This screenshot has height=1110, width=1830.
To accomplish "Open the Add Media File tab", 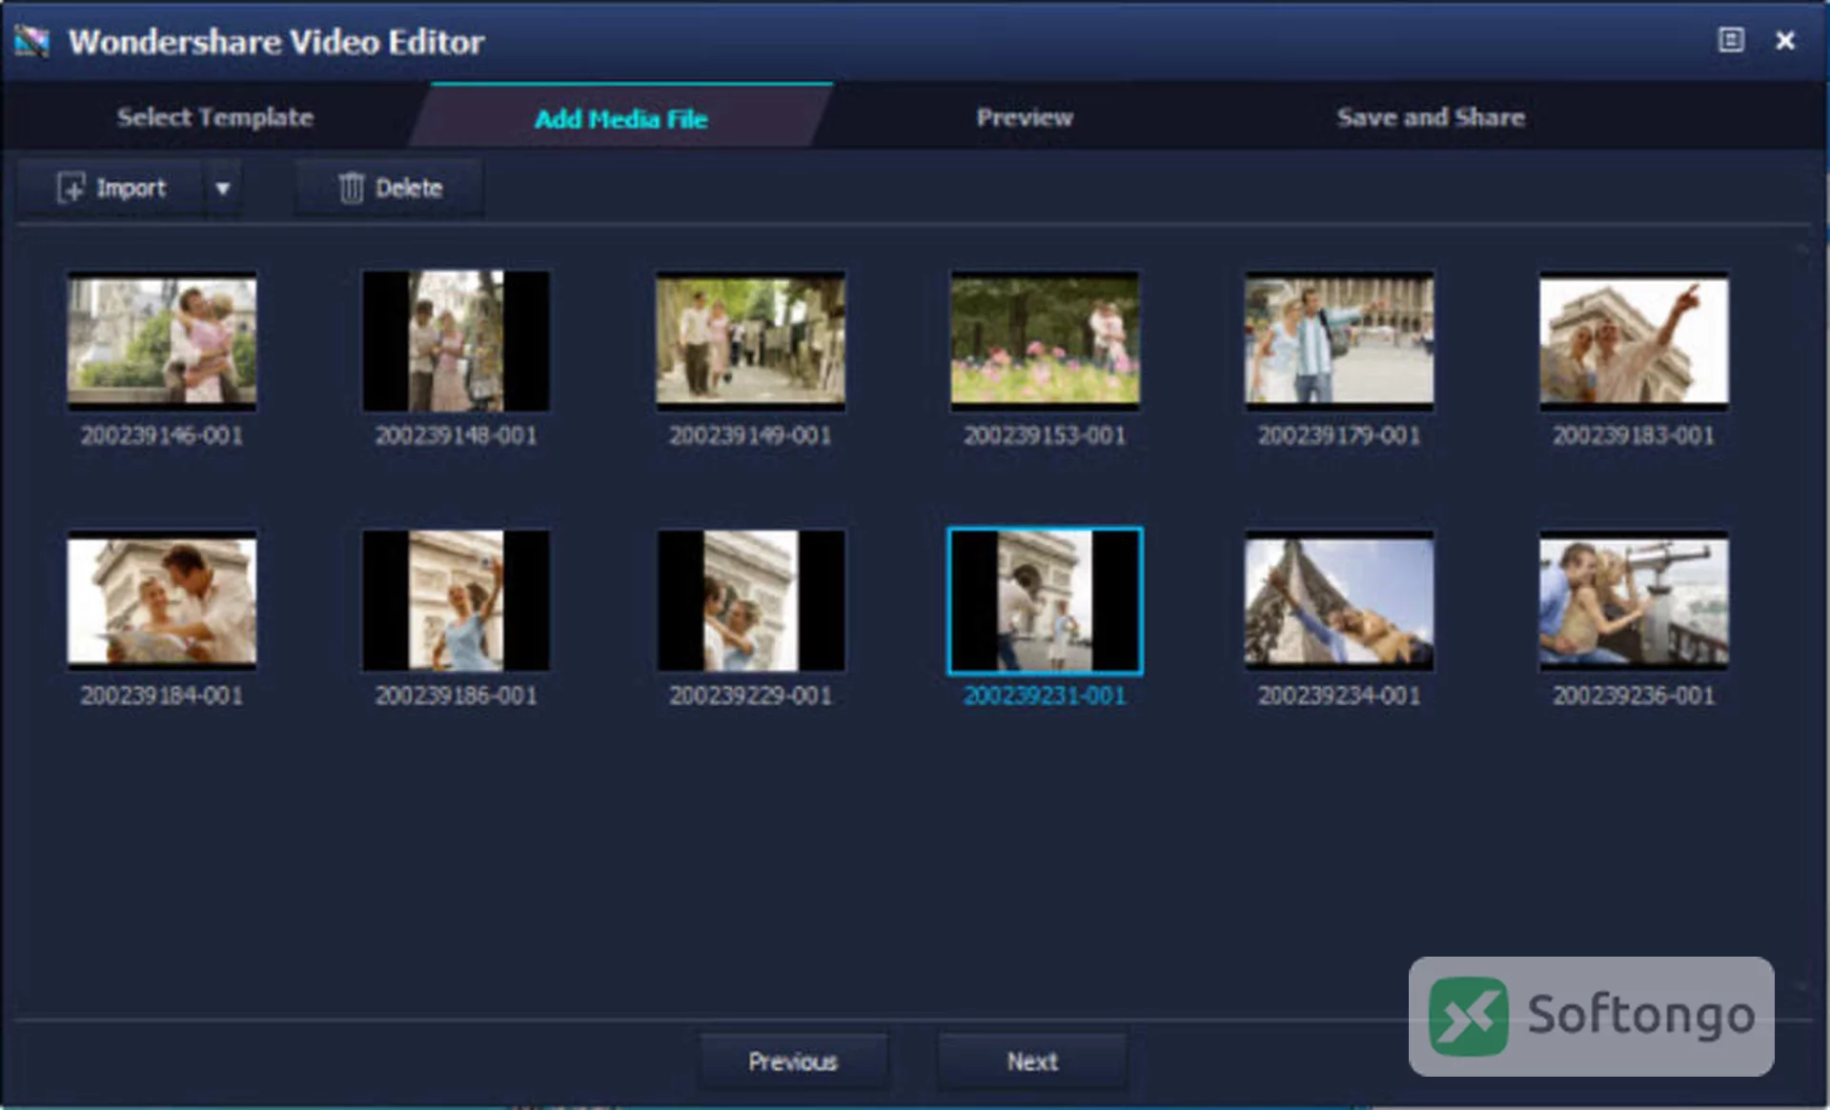I will click(620, 118).
